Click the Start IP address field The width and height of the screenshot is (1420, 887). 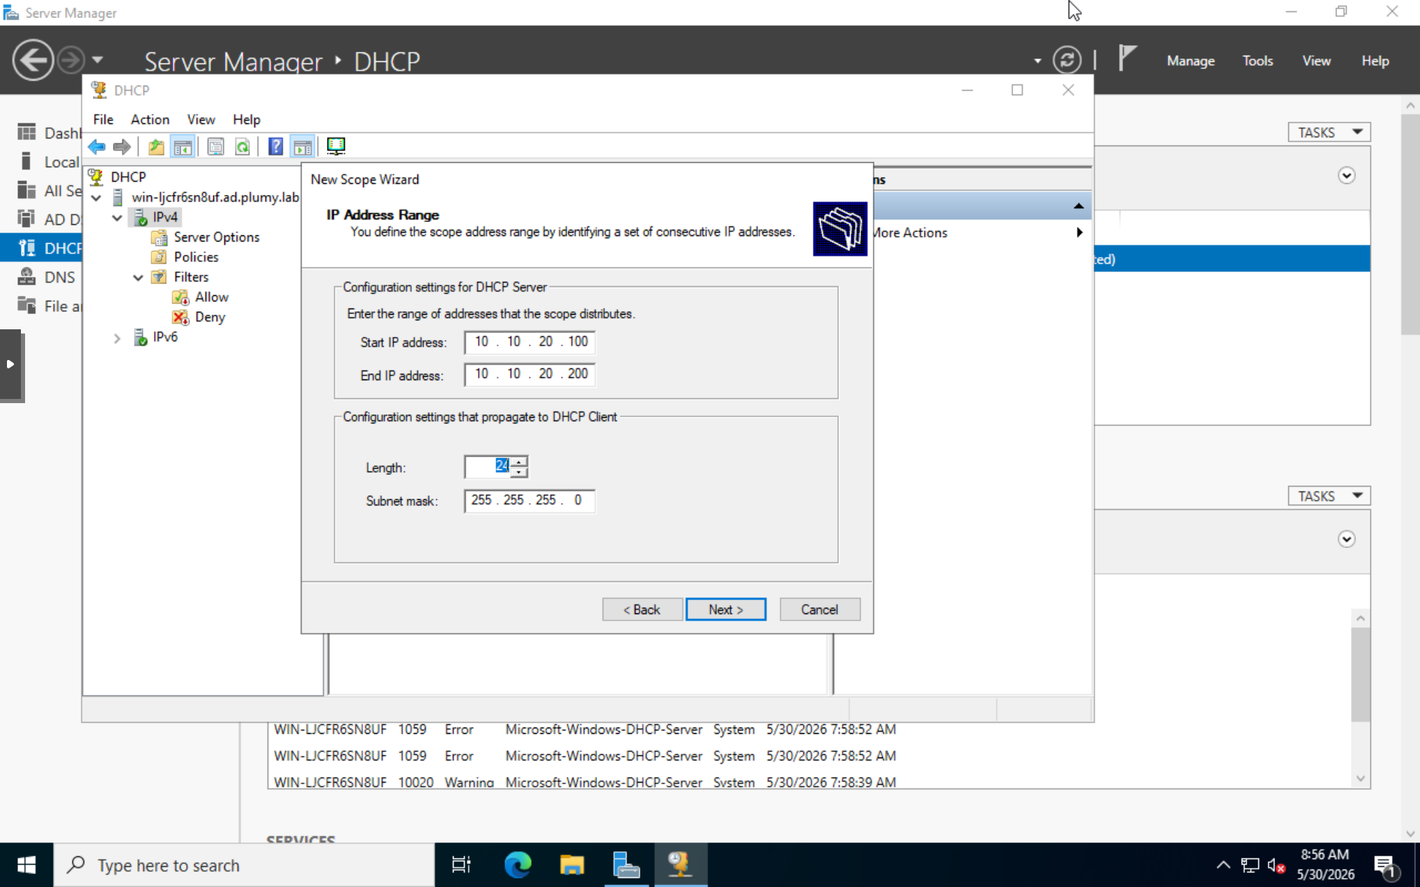[x=530, y=342]
